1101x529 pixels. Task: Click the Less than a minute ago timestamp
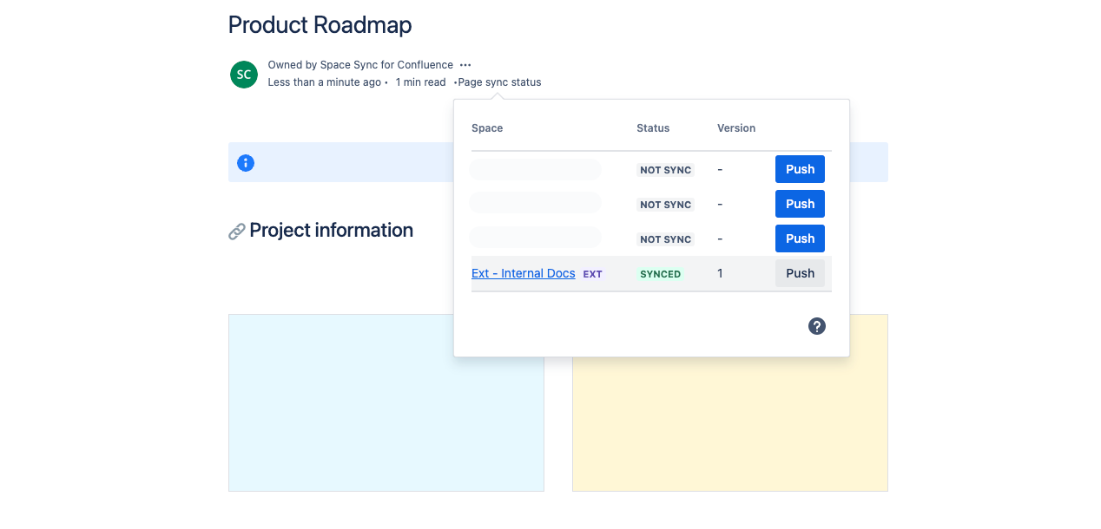click(x=324, y=82)
